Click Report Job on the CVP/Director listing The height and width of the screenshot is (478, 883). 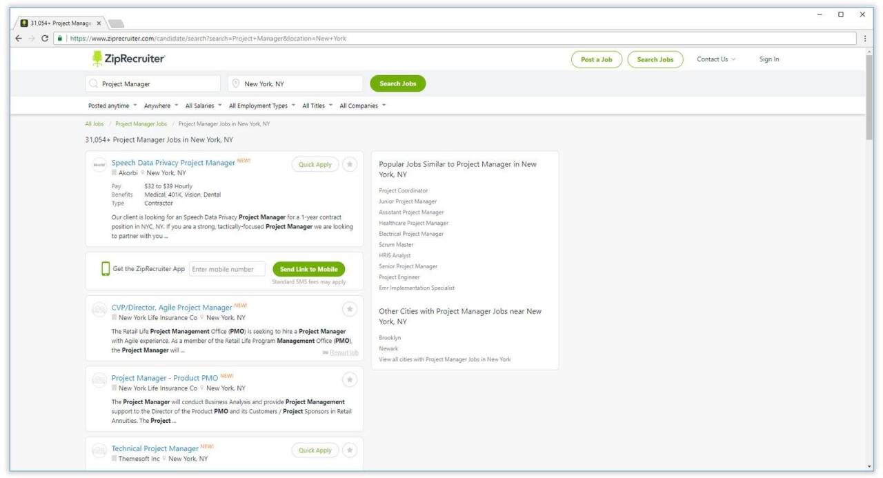(340, 353)
